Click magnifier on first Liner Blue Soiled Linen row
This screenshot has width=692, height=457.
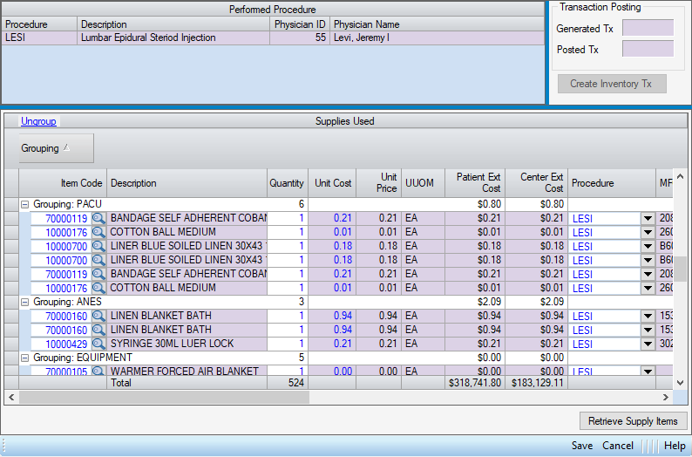tap(98, 246)
